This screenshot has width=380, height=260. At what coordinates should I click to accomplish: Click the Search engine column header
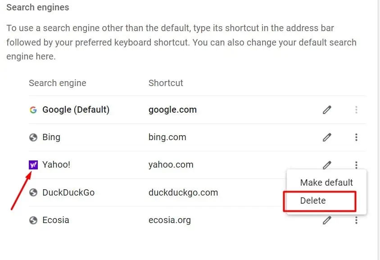57,83
